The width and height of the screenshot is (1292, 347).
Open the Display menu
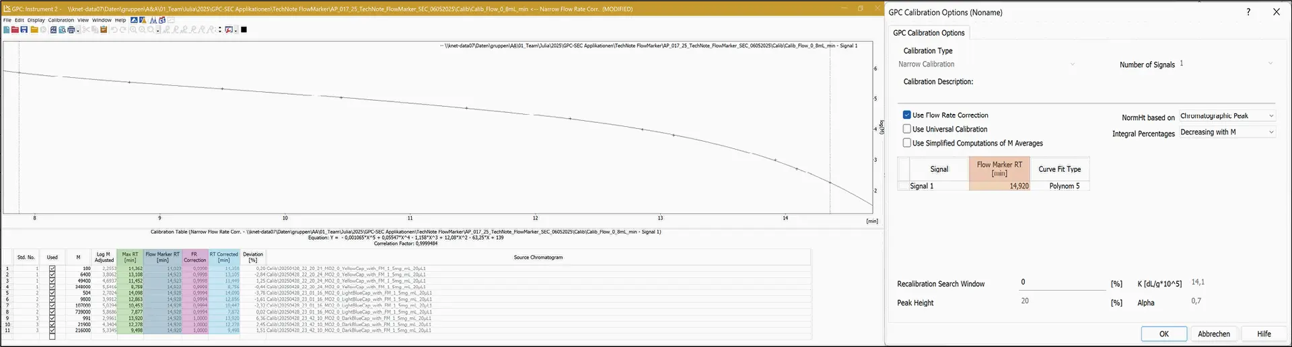(x=36, y=20)
